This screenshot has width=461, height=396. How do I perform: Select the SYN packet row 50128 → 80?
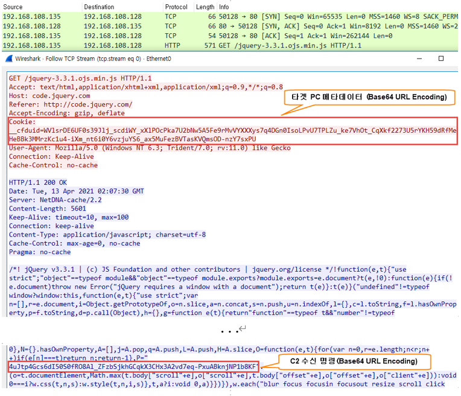(x=230, y=16)
